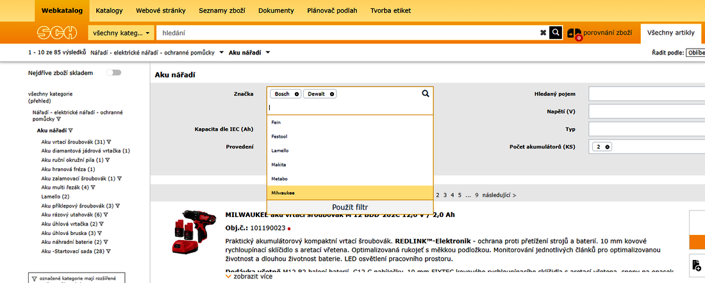Choose Metabo from the brand list
705x283 pixels.
tap(350, 179)
